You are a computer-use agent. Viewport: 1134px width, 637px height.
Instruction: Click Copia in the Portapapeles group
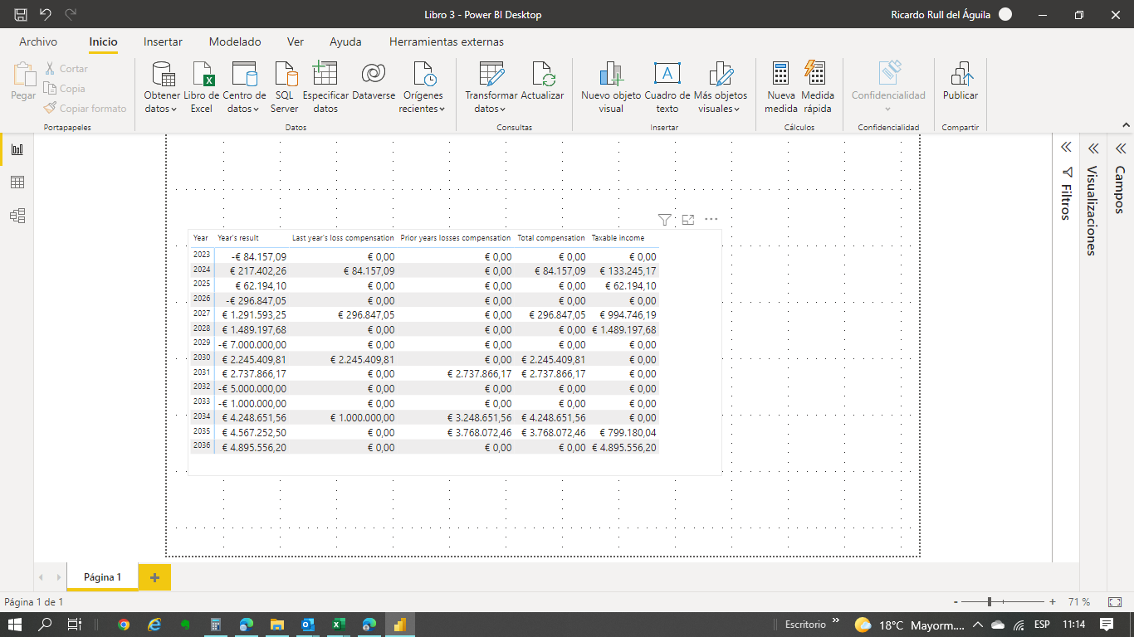(65, 89)
